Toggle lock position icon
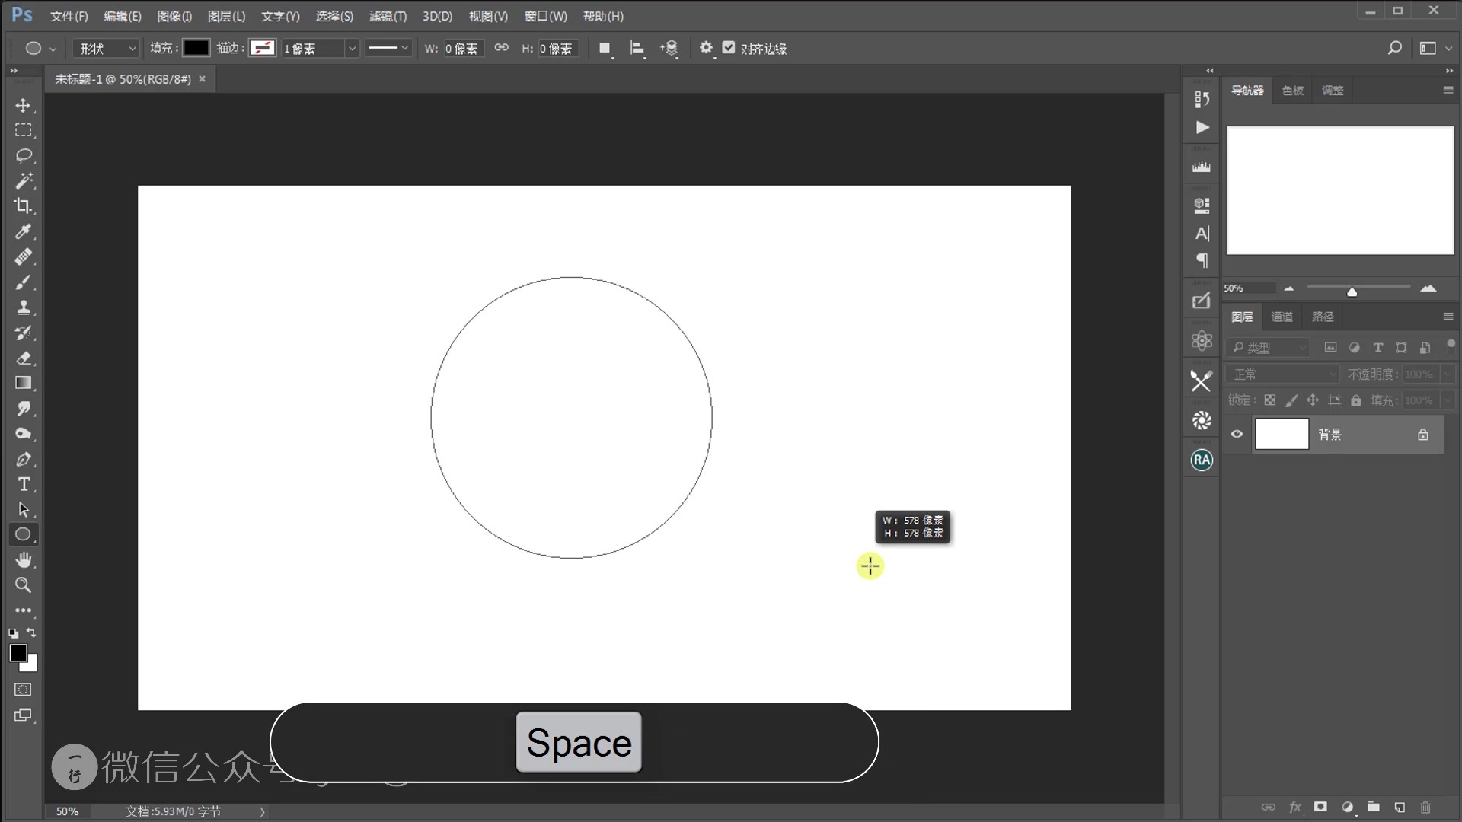 pos(1313,400)
